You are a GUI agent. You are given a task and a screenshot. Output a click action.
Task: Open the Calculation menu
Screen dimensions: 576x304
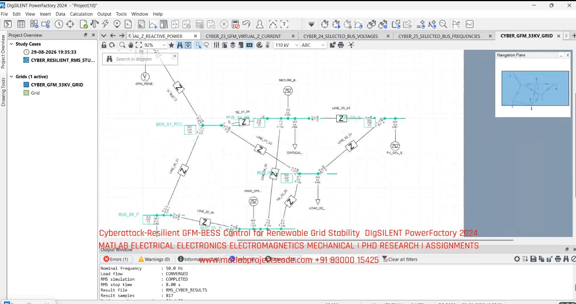(x=81, y=14)
